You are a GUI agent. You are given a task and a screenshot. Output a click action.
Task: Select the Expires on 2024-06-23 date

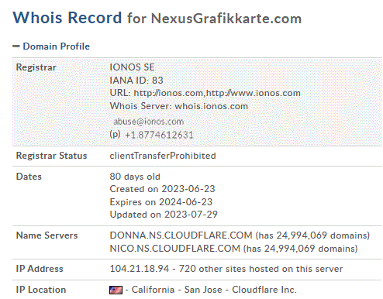point(161,202)
